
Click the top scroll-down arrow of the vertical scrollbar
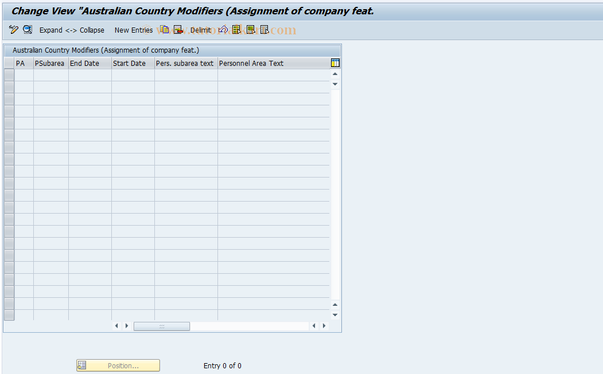coord(335,84)
